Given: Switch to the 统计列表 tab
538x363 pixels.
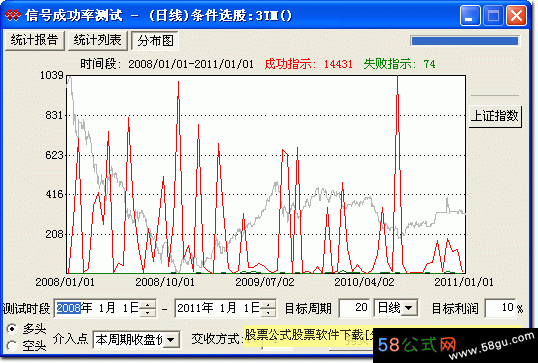Looking at the screenshot, I should [x=98, y=41].
